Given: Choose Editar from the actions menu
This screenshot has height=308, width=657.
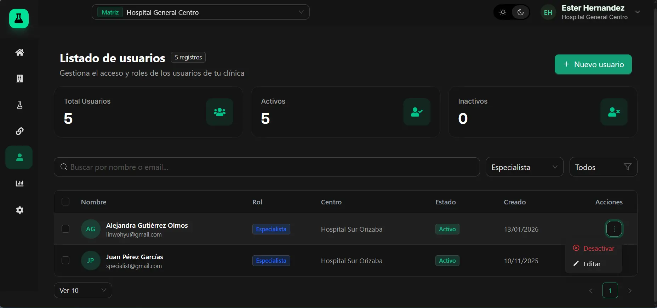Looking at the screenshot, I should pyautogui.click(x=592, y=264).
